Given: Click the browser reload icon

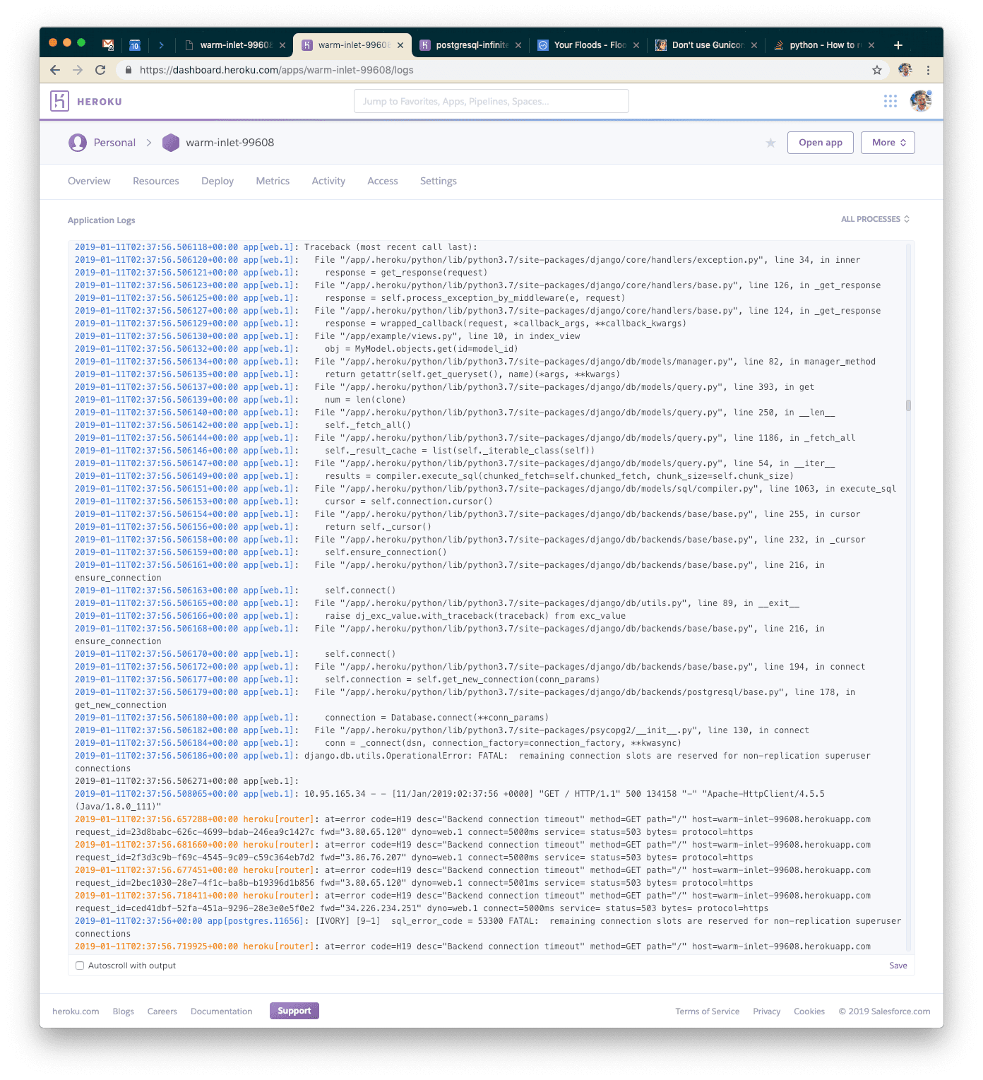Looking at the screenshot, I should [100, 70].
